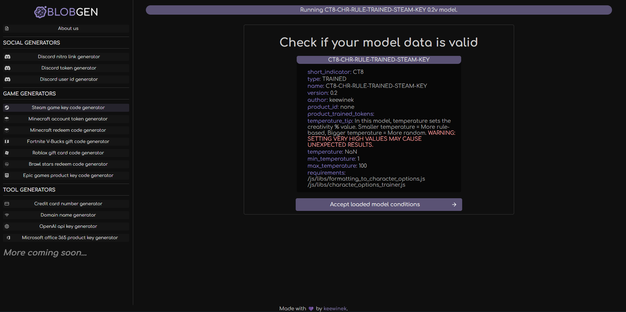Viewport: 626px width, 312px height.
Task: Open Discord token generator
Action: [x=69, y=68]
